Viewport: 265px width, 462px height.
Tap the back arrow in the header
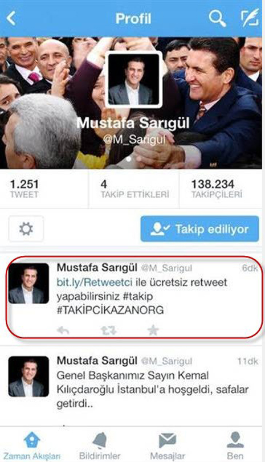click(11, 18)
